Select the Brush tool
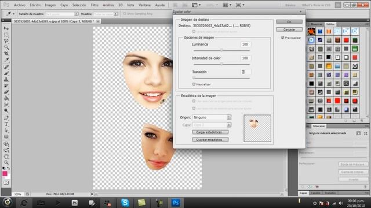 (6, 73)
